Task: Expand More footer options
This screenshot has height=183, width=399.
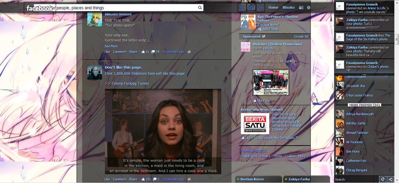Action: pyautogui.click(x=302, y=156)
